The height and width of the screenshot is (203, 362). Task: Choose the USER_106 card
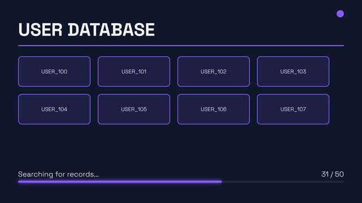[213, 109]
